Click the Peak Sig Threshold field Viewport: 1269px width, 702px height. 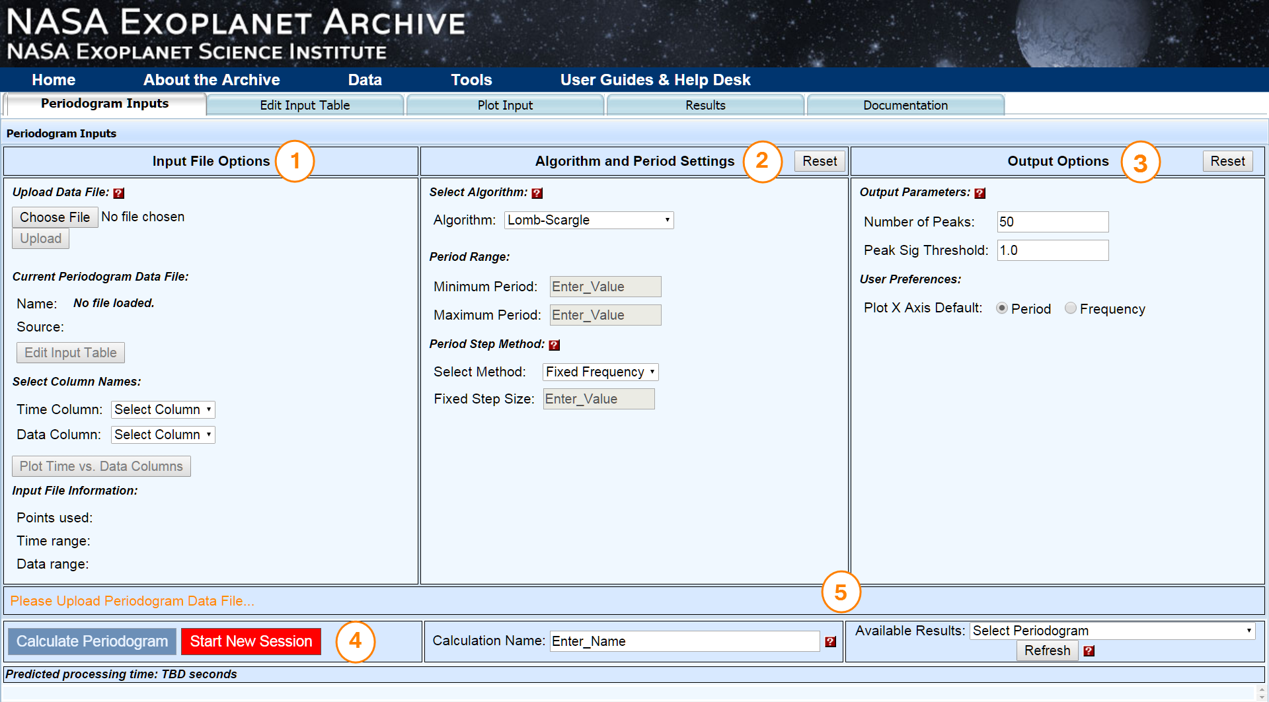(x=1053, y=250)
